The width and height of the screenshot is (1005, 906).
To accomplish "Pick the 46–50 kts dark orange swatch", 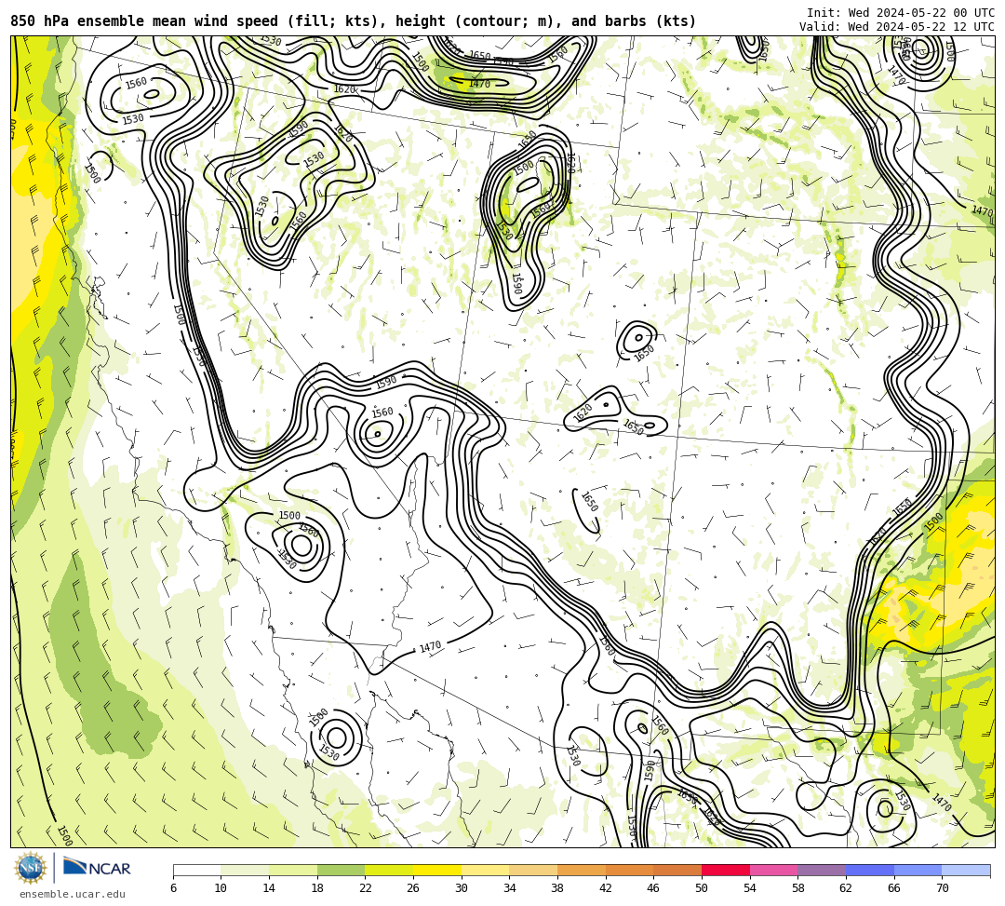I will (x=677, y=870).
